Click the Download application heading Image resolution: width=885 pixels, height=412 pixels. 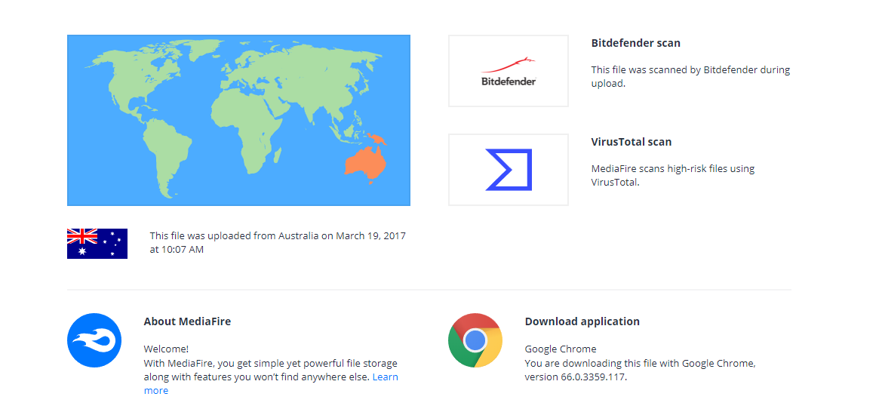(x=582, y=321)
